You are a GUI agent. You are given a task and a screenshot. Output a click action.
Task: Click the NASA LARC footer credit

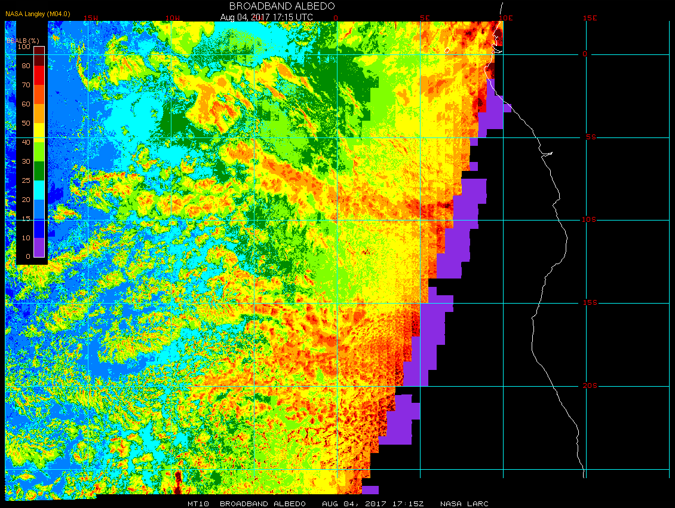(464, 504)
